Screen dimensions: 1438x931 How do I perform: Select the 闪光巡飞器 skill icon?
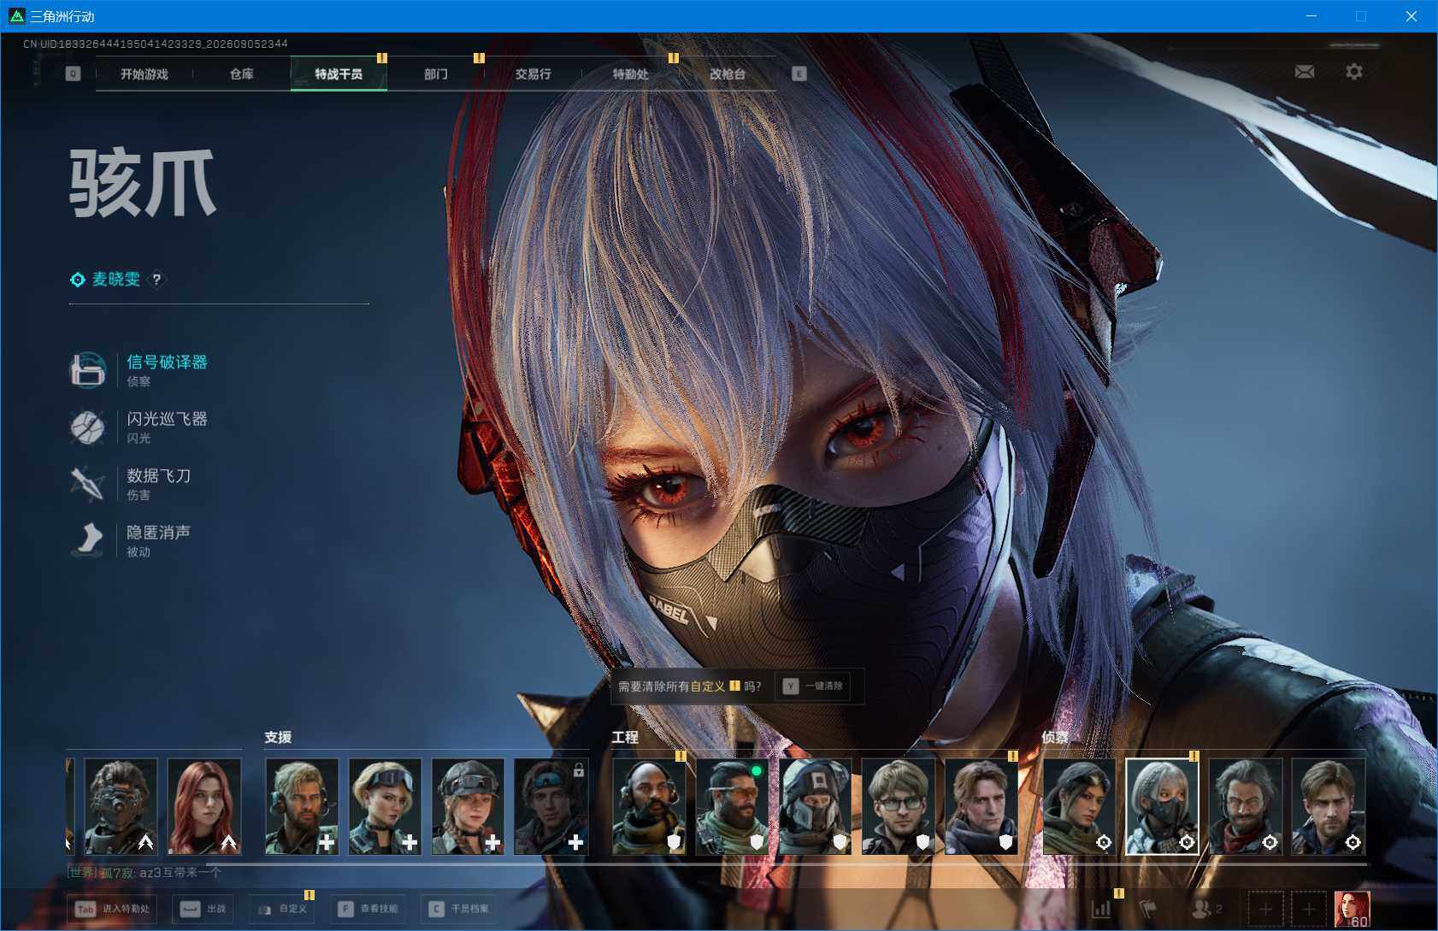pos(87,427)
